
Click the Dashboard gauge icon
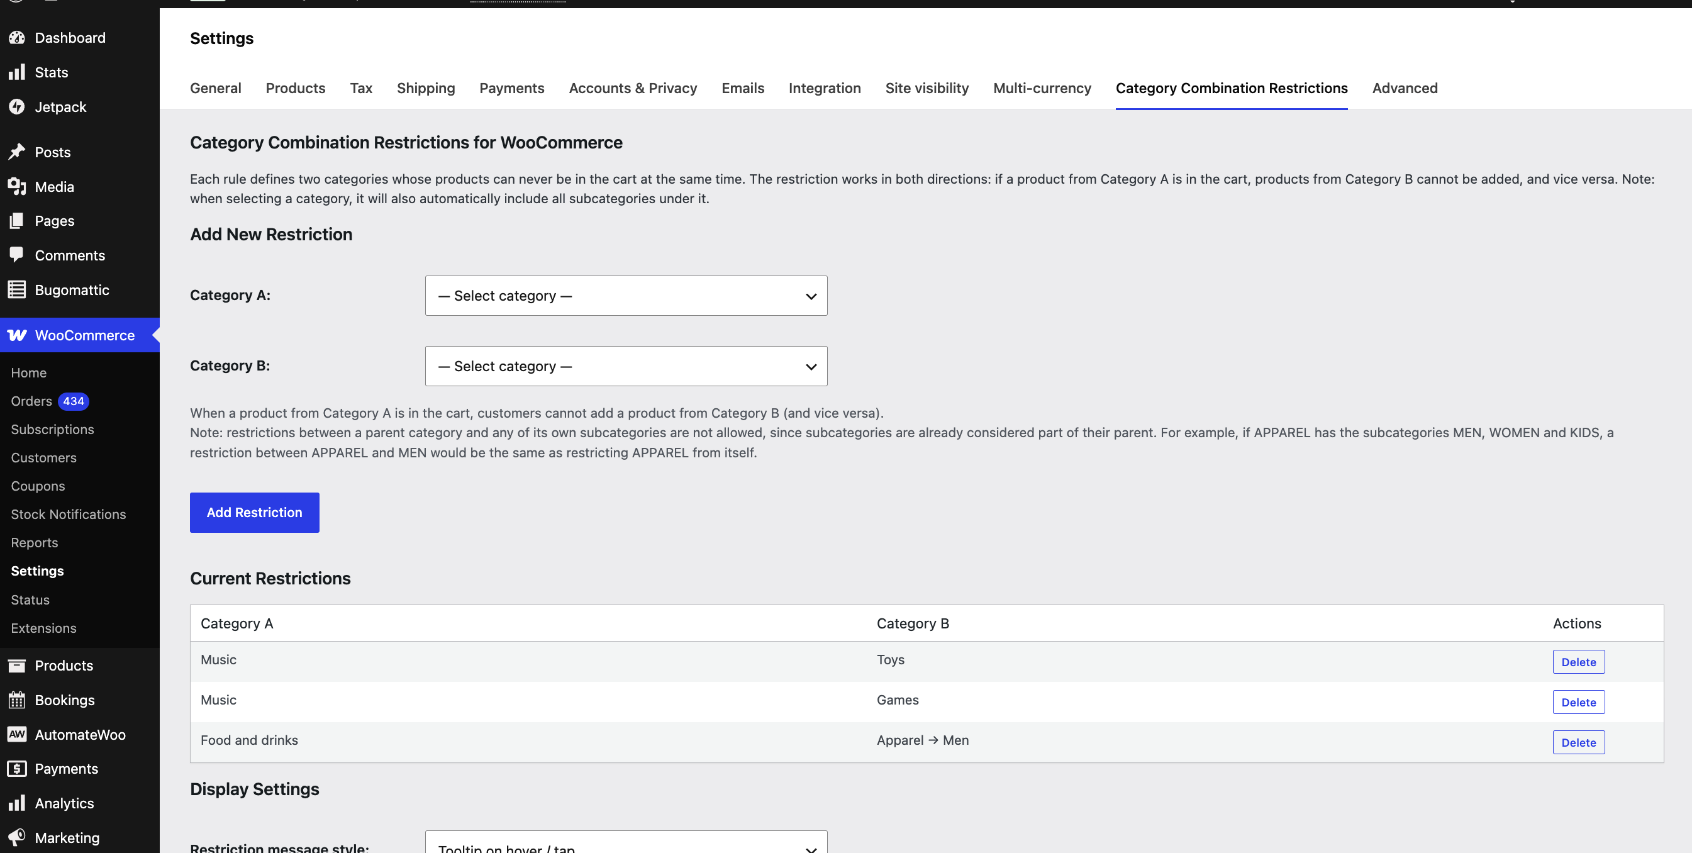(17, 38)
